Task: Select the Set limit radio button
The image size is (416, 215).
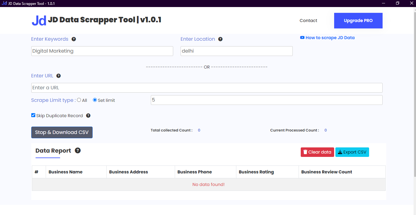Action: coord(95,100)
